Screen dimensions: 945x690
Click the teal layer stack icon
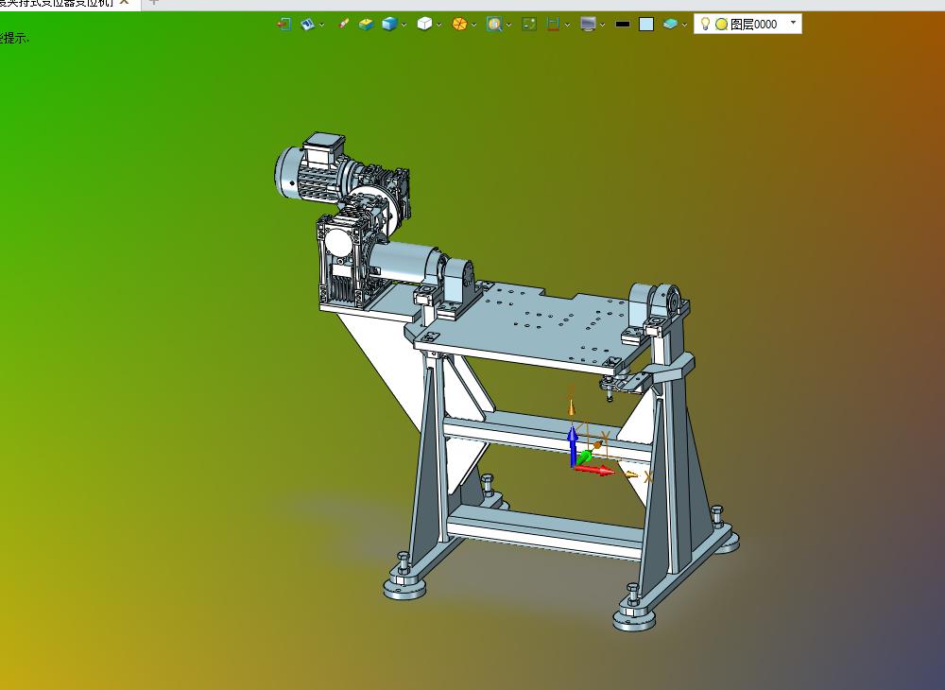pos(670,25)
